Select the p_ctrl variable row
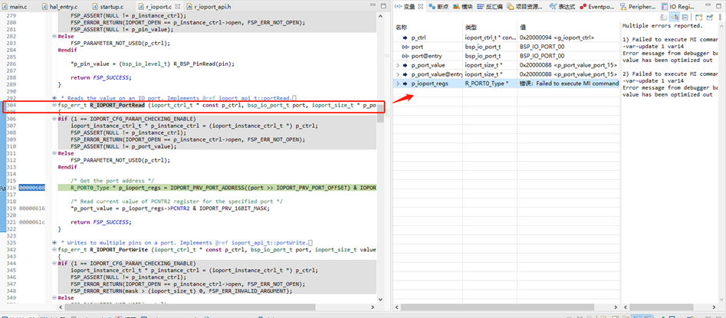This screenshot has height=318, width=726. (507, 38)
